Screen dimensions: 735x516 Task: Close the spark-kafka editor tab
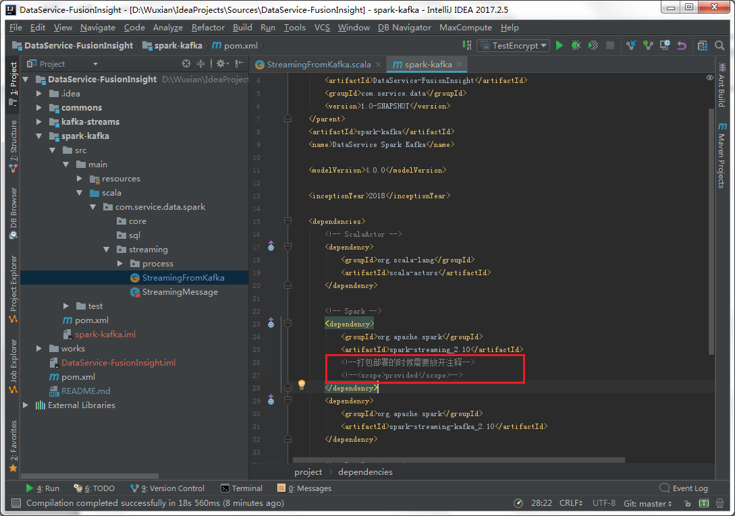tap(460, 65)
